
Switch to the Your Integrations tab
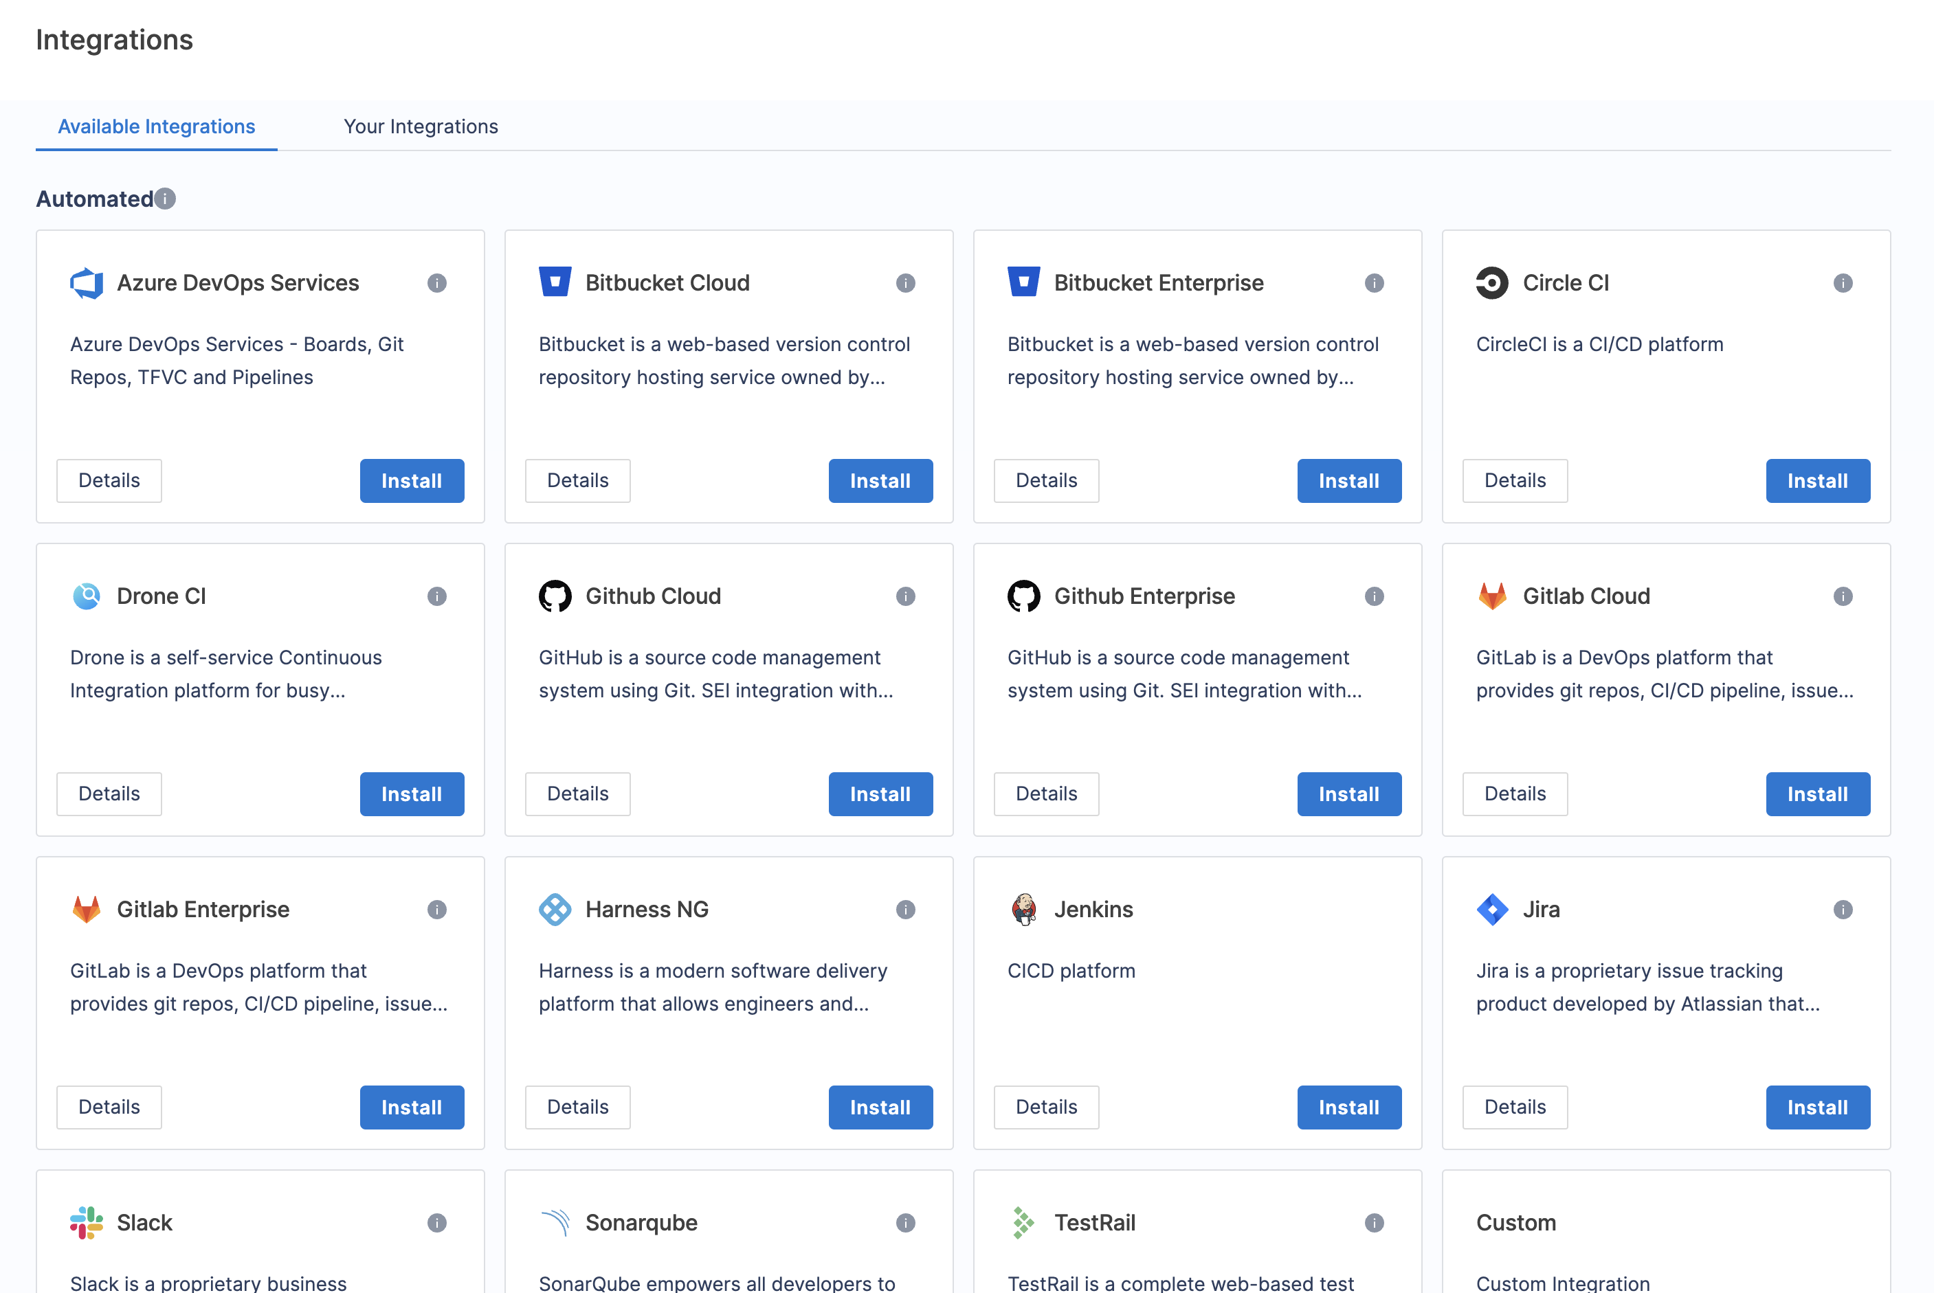tap(421, 126)
